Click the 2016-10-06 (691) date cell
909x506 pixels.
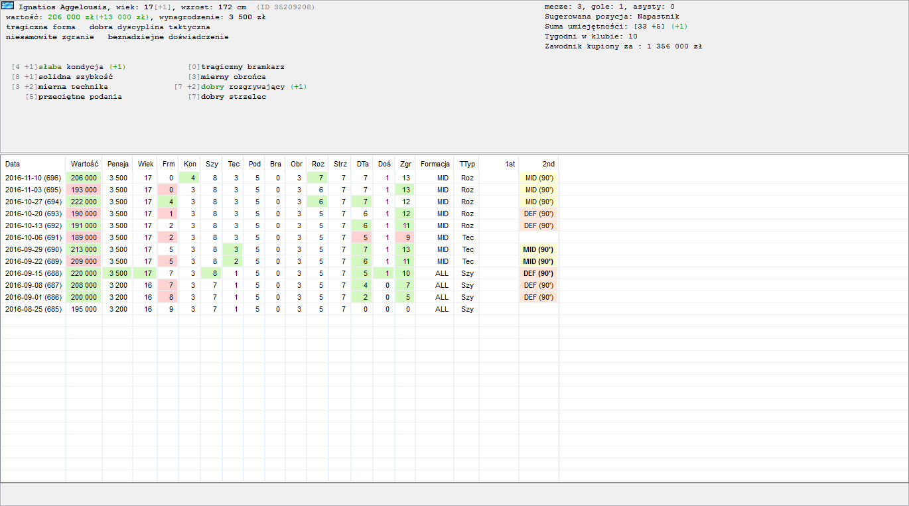click(33, 237)
